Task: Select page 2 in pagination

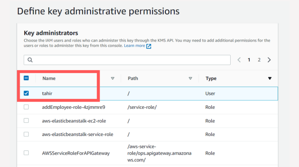Action: pos(259,60)
